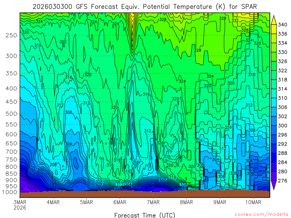291x218 pixels.
Task: Select the 5MAR date tick label
Action: coord(86,202)
